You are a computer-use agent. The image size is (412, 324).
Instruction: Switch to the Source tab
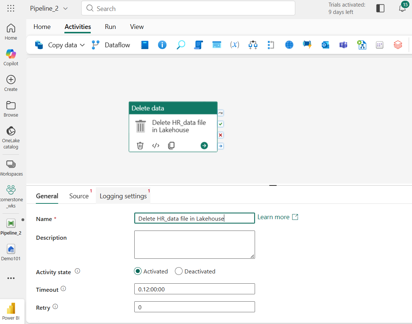(79, 196)
